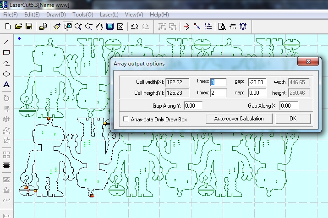Open the File(F) menu
This screenshot has width=328, height=218.
(11, 15)
